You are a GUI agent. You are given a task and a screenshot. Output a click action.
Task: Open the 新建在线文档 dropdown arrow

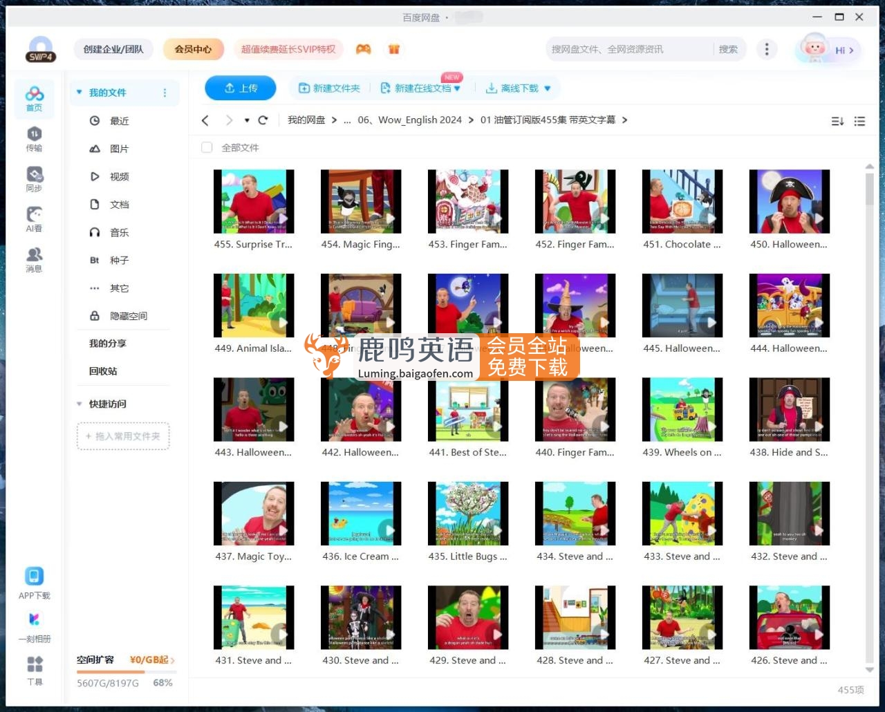[x=457, y=88]
